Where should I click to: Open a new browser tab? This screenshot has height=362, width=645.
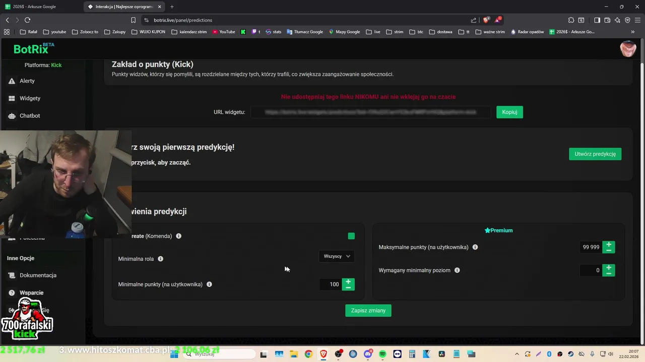pos(172,7)
